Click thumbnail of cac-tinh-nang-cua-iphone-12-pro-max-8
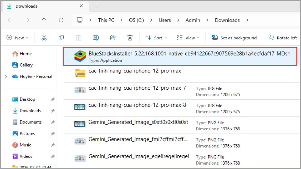 tap(80, 107)
